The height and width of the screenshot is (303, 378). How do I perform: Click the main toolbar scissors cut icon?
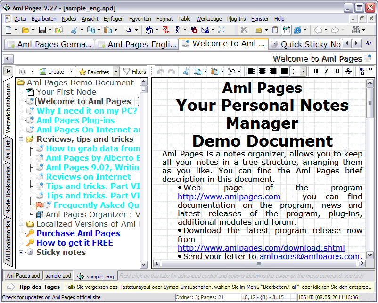click(x=74, y=30)
